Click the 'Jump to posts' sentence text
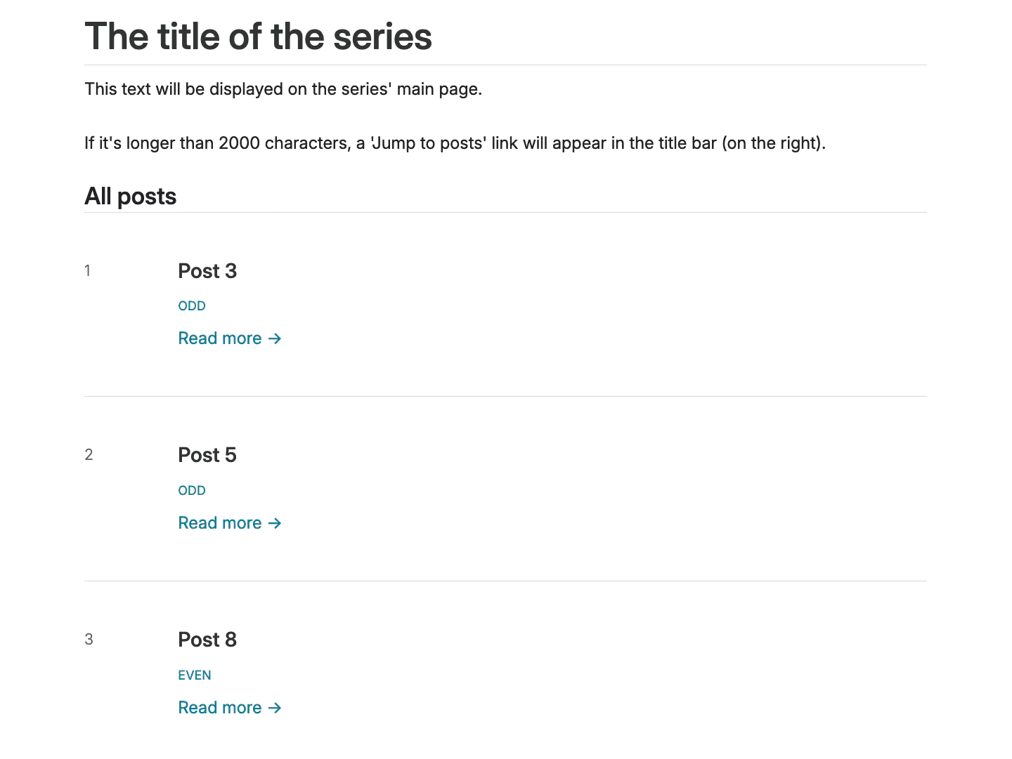Viewport: 1012px width, 759px height. click(x=455, y=143)
